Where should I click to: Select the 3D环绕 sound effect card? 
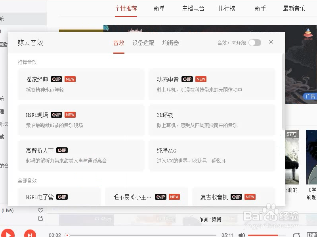pyautogui.click(x=212, y=120)
